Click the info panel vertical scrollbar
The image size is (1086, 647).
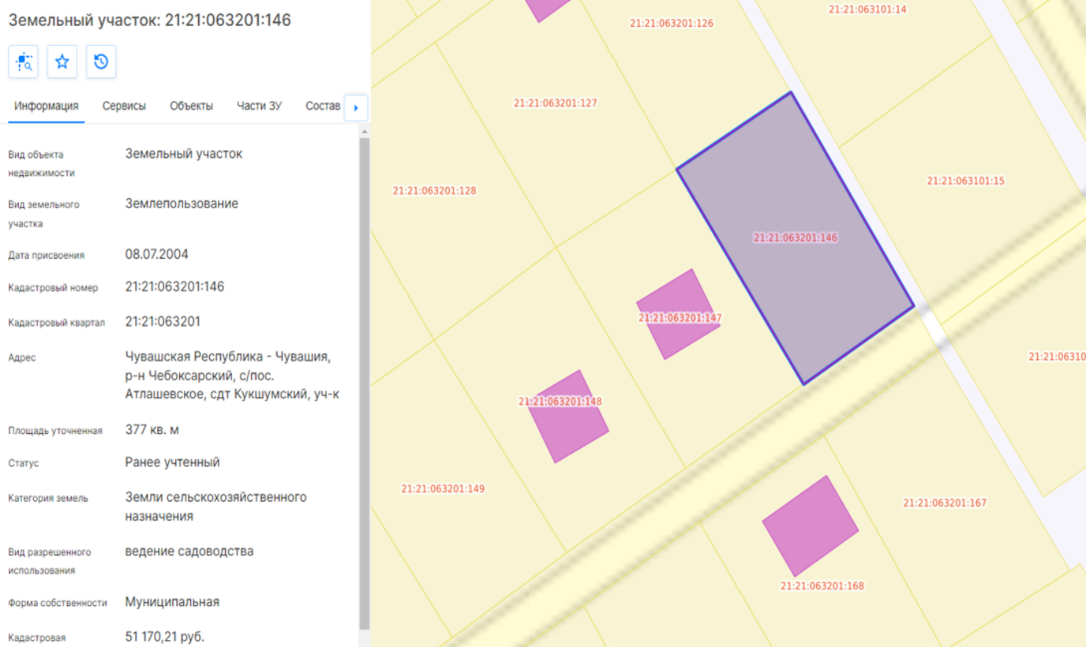coord(364,383)
